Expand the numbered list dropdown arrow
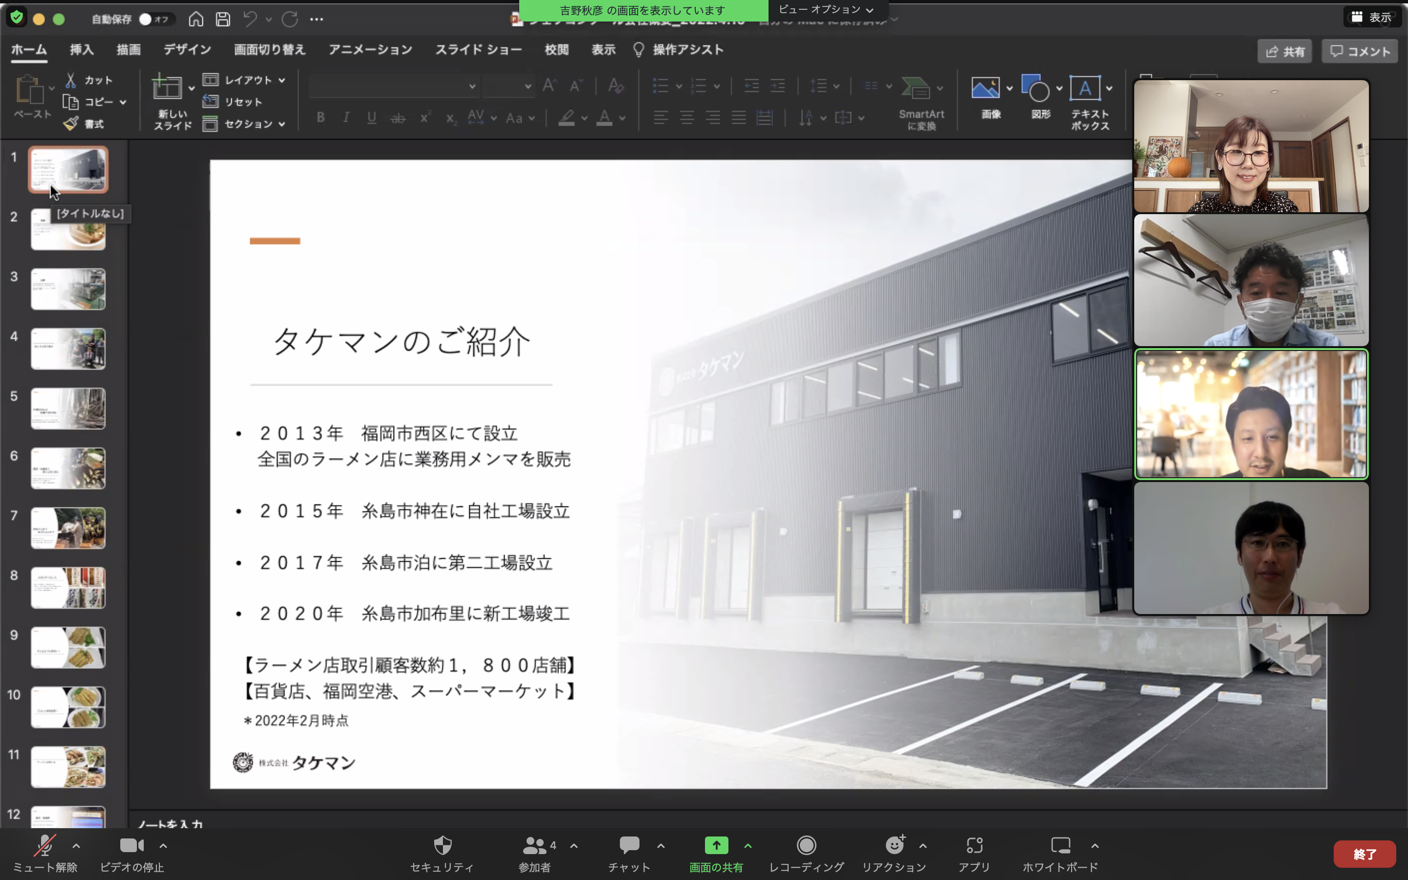Screen dimensions: 1408x880 (717, 86)
